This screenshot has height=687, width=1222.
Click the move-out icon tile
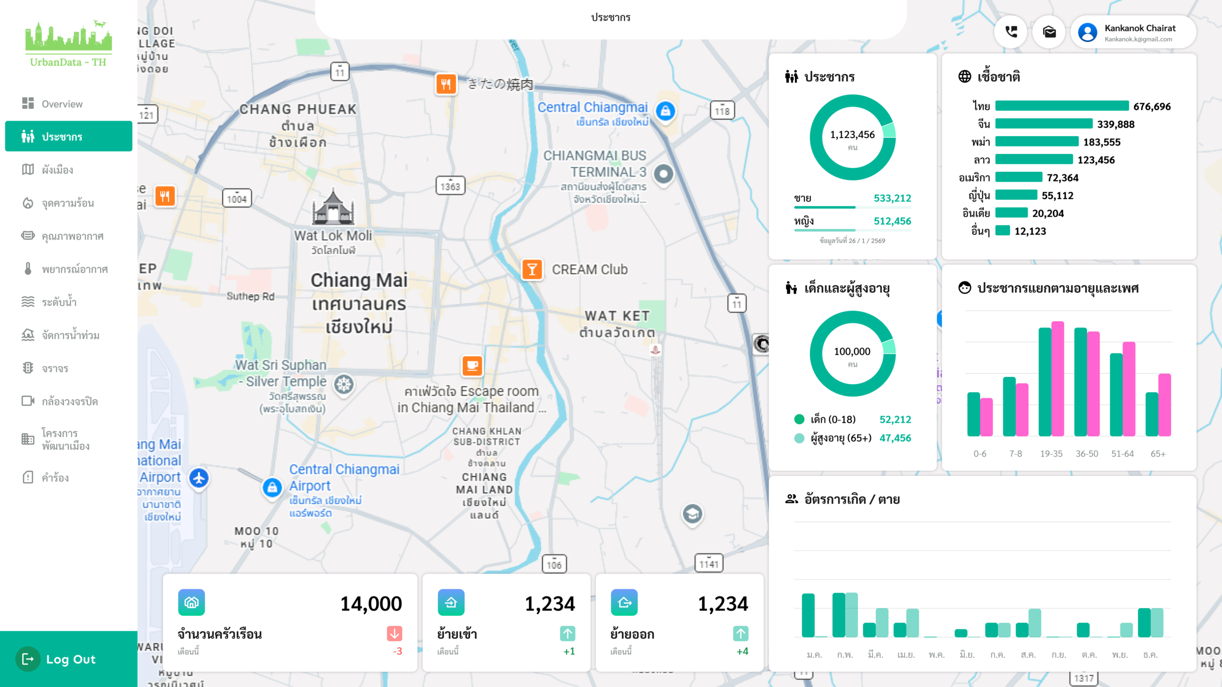[624, 603]
